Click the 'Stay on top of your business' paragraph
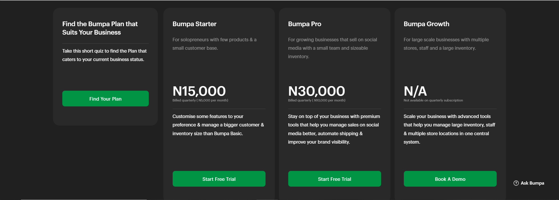559x200 pixels. coord(334,129)
